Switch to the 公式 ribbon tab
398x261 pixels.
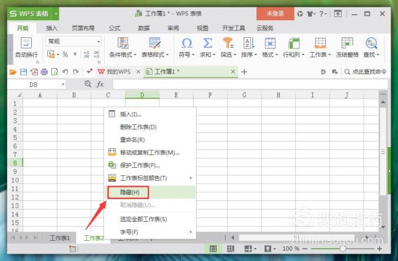[x=115, y=28]
